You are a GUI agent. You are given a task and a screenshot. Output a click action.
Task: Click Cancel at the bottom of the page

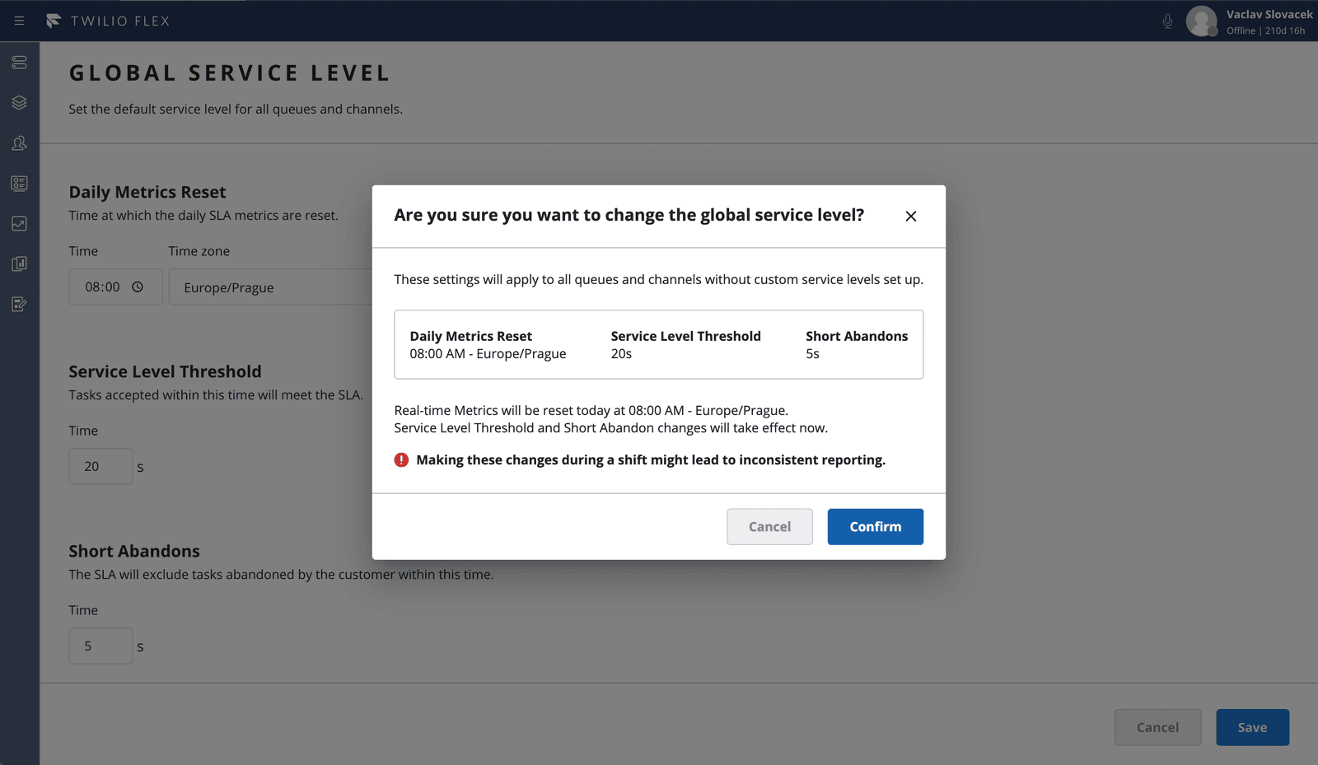tap(1157, 727)
